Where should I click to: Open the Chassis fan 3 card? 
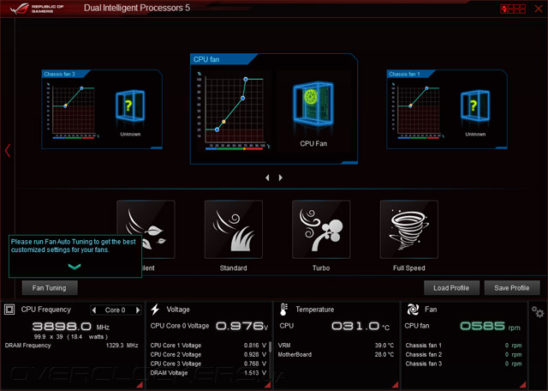tap(102, 109)
